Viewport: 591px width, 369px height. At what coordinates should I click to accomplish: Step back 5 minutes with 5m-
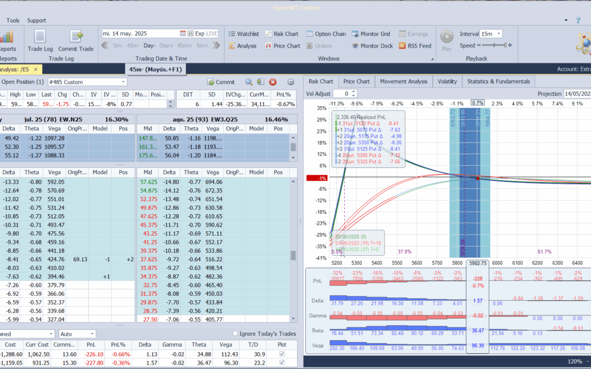(x=117, y=45)
